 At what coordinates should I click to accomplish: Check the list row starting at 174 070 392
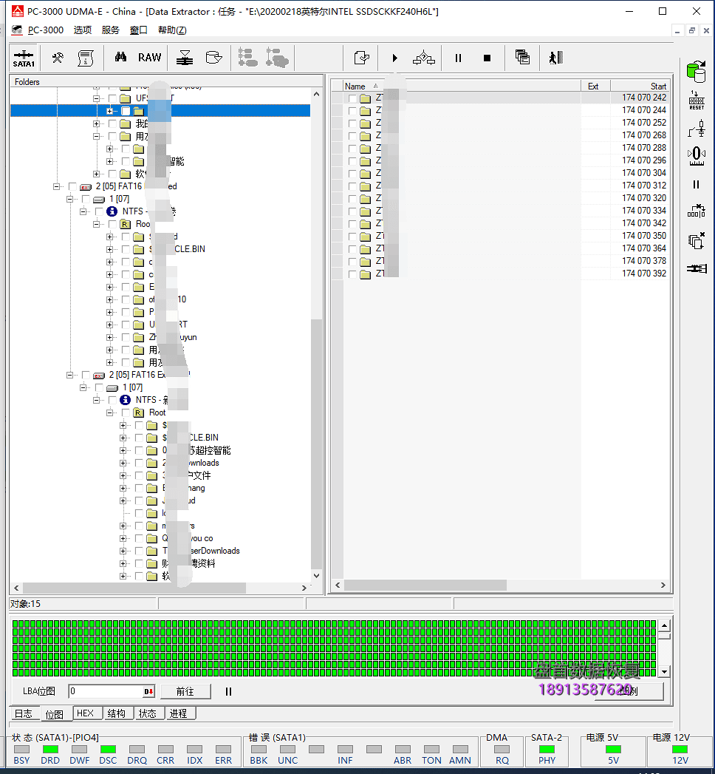point(352,274)
